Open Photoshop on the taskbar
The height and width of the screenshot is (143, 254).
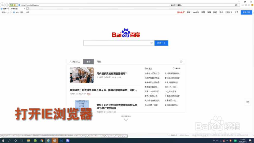click(x=61, y=140)
